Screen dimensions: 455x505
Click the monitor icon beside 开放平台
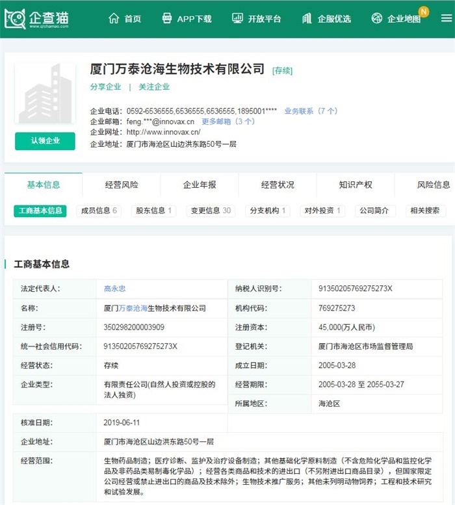click(x=237, y=18)
